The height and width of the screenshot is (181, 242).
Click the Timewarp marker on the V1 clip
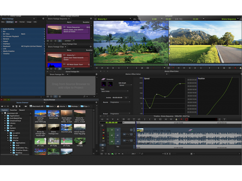pos(190,129)
